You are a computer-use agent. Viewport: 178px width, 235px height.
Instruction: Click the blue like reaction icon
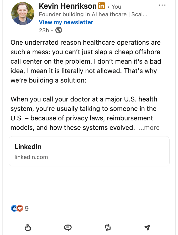pyautogui.click(x=14, y=209)
